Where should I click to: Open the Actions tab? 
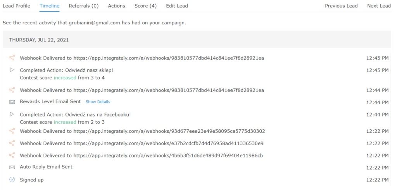(x=116, y=6)
